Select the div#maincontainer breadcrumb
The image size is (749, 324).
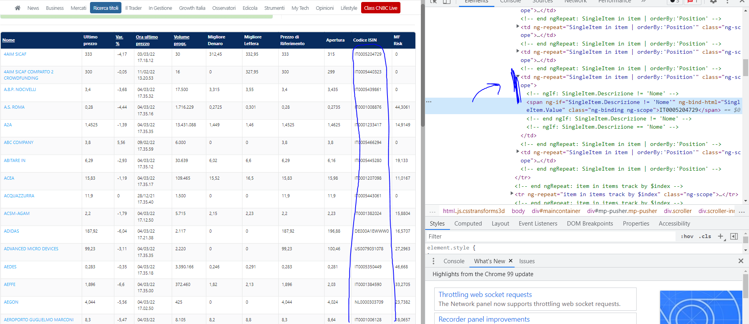pyautogui.click(x=556, y=211)
